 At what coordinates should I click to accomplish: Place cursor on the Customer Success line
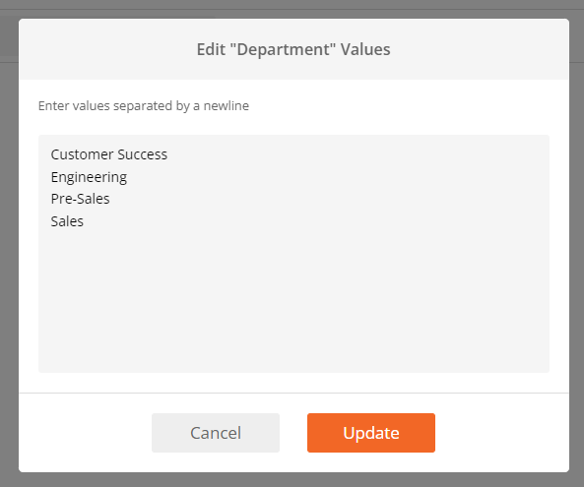(109, 154)
